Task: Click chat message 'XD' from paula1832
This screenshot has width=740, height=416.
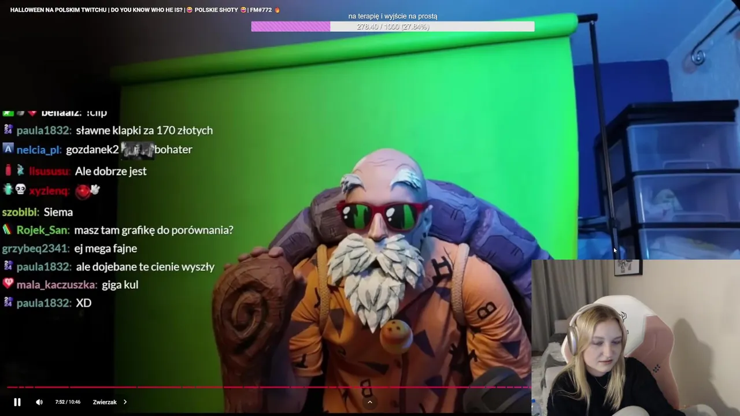Action: [84, 303]
